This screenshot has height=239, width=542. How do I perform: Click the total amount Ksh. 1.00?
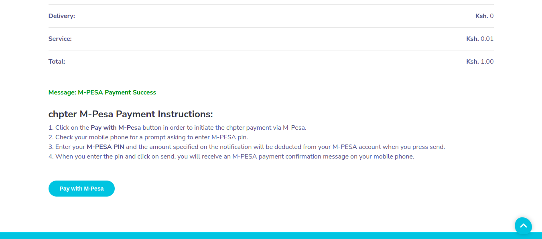click(480, 62)
